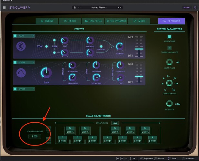Toggle the Bypass slot on/off checkbox
Viewport: 199px width, 161px height.
click(15, 89)
